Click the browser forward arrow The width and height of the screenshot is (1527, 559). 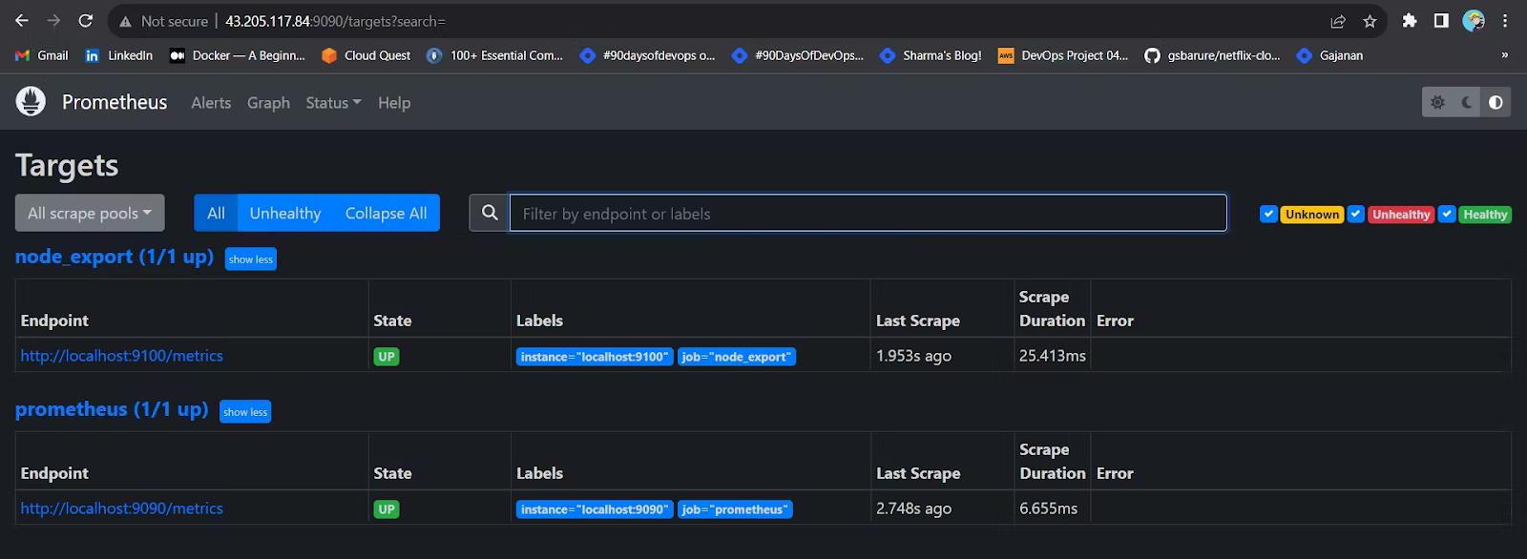(x=53, y=21)
